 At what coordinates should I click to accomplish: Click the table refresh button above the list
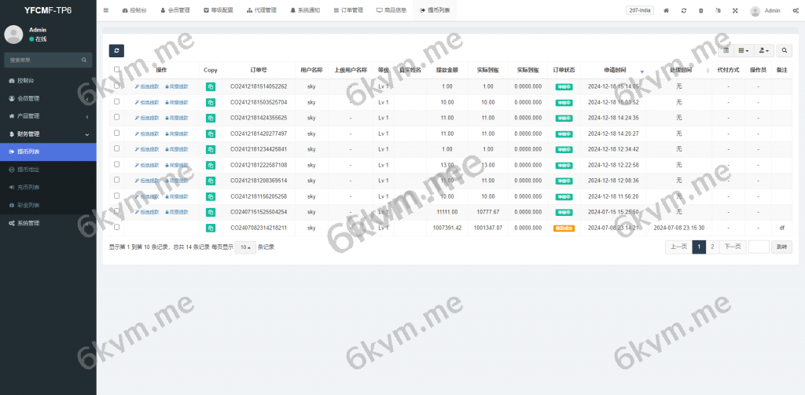coord(116,50)
